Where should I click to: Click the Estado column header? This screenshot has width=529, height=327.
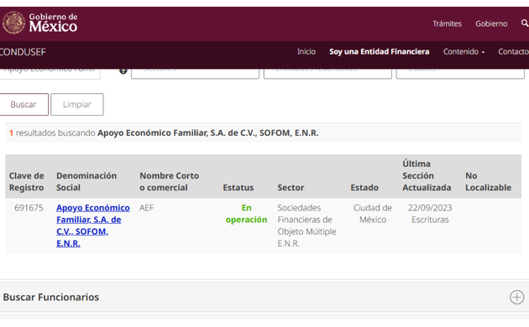(x=364, y=188)
